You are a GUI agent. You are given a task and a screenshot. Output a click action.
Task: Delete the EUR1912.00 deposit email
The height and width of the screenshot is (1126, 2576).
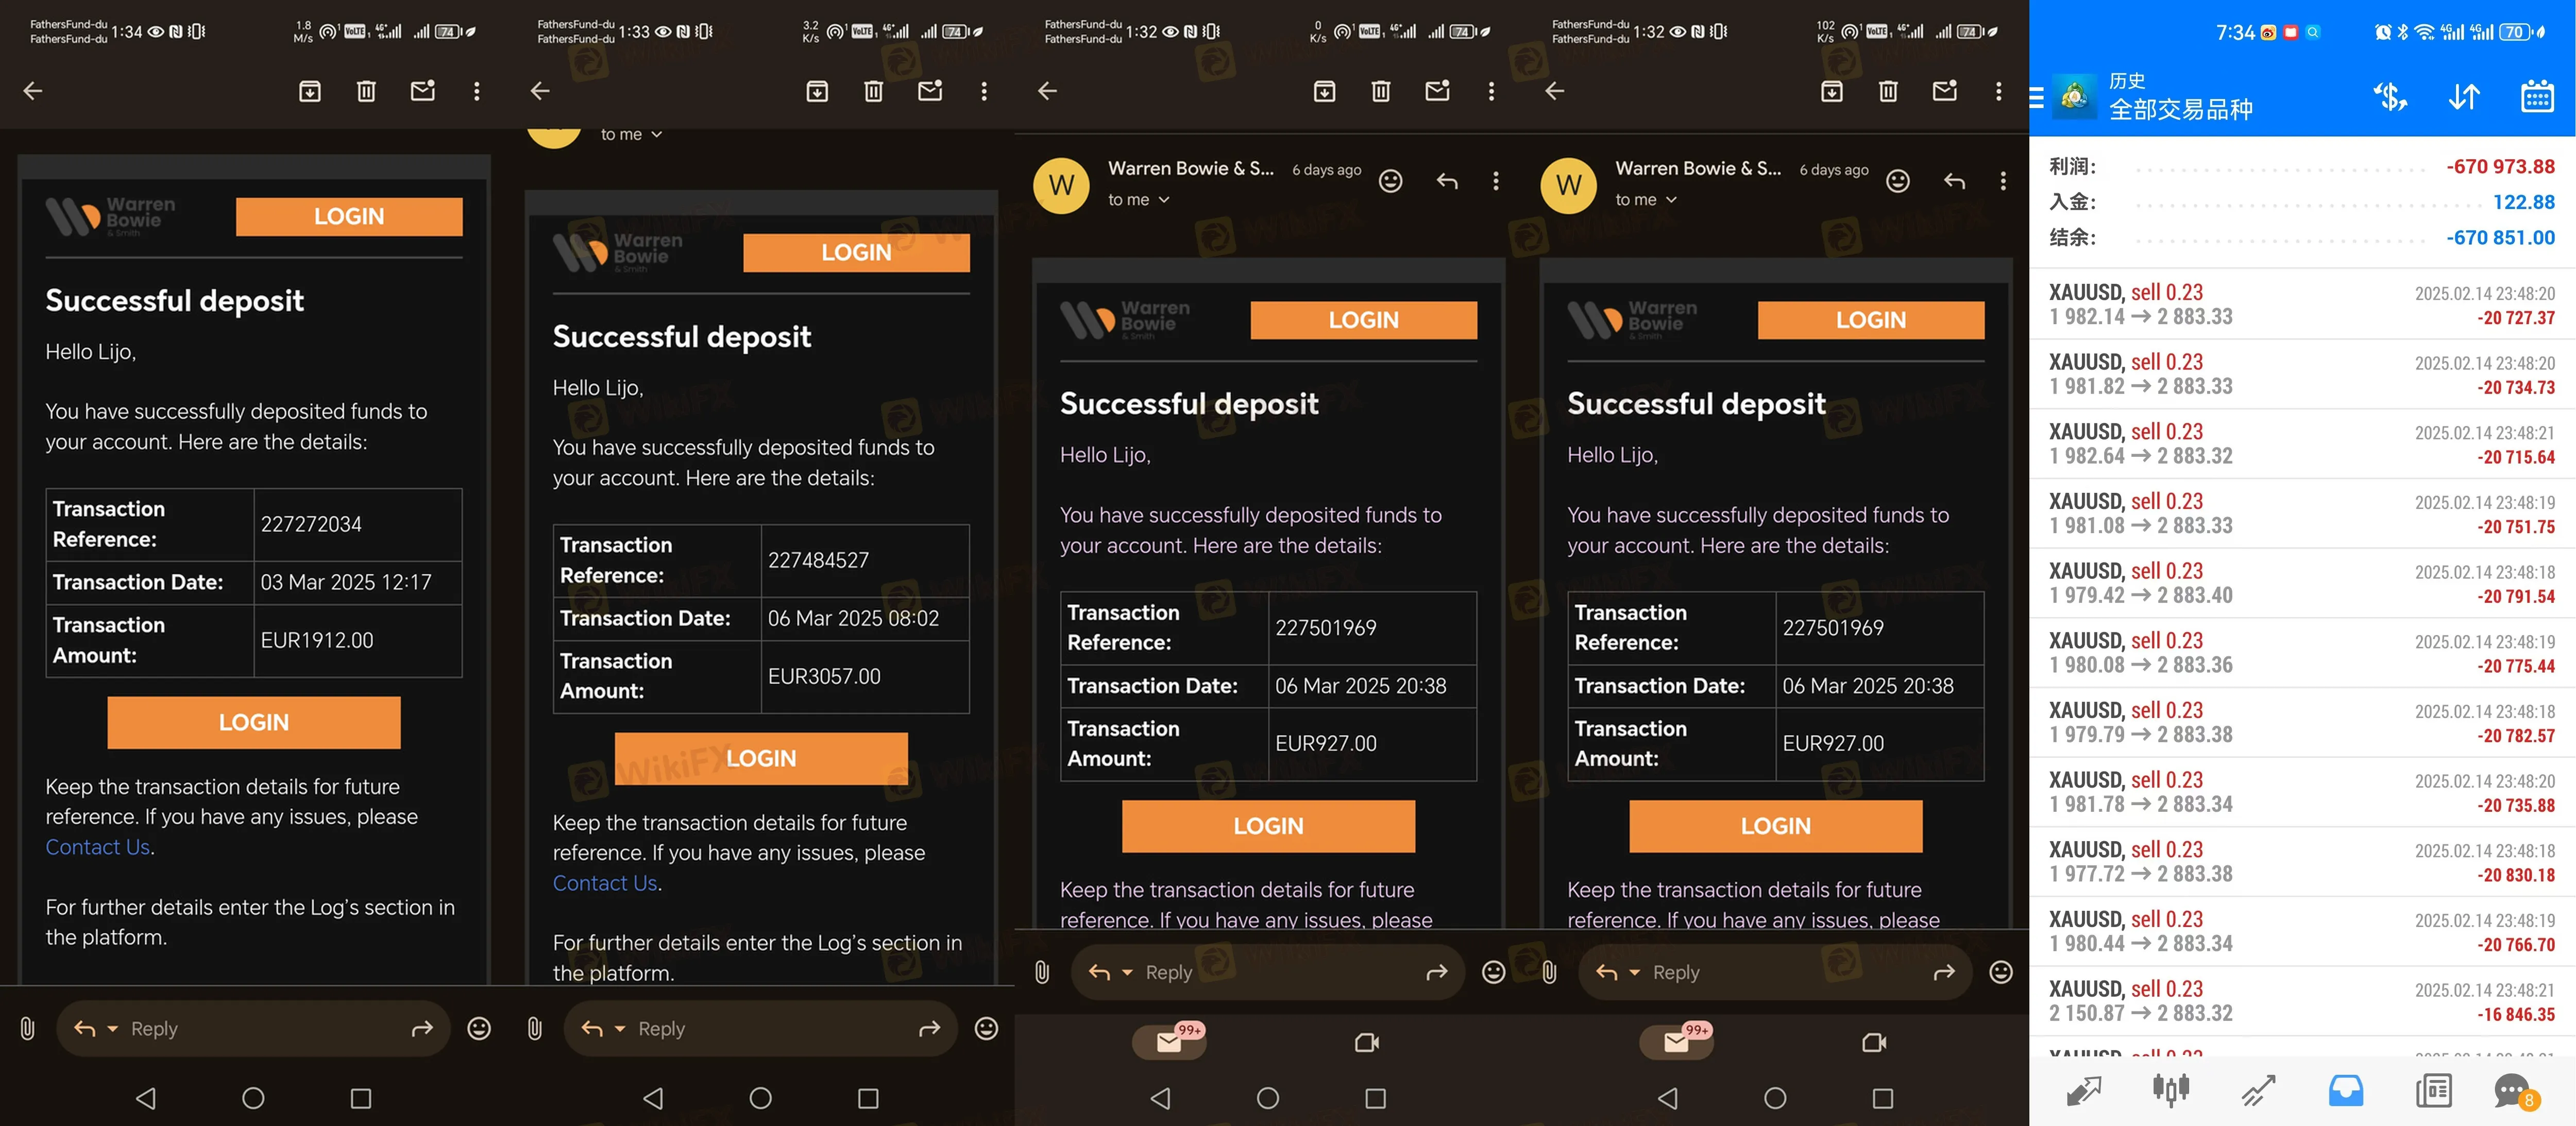tap(366, 91)
